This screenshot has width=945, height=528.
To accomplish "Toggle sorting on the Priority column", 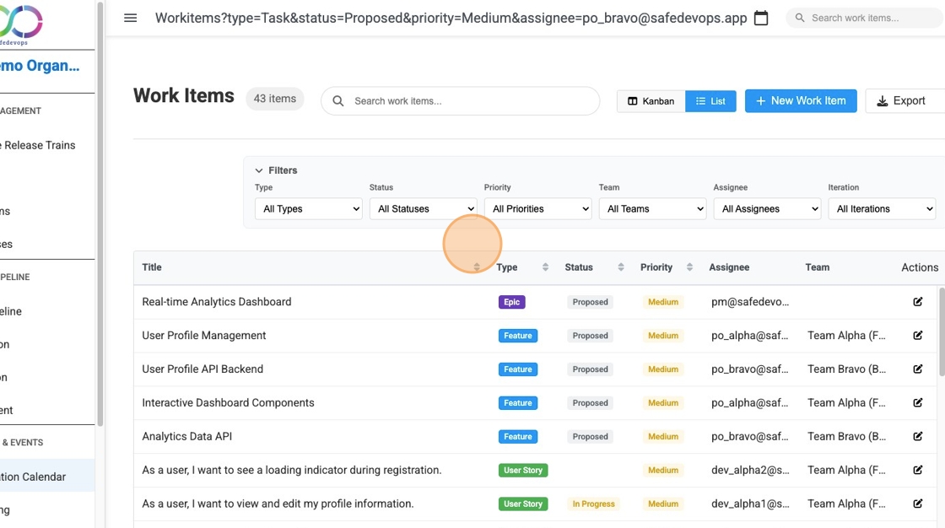I will click(x=688, y=267).
